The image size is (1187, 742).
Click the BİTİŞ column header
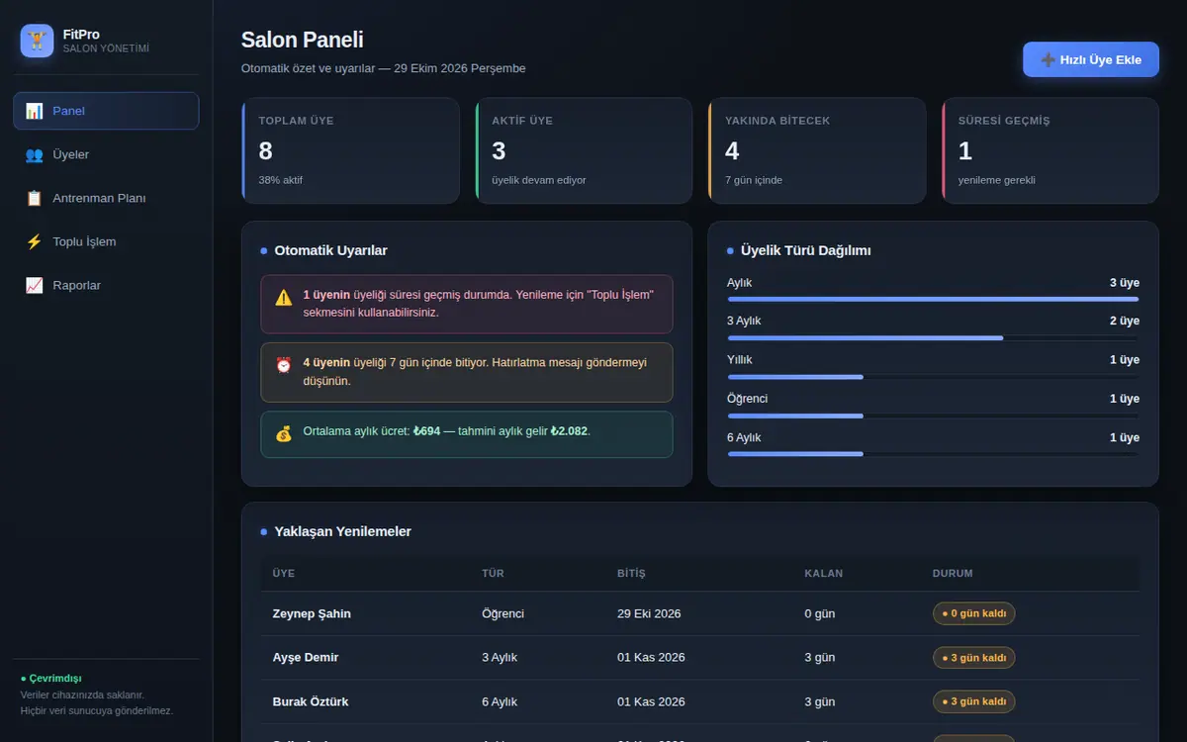631,573
